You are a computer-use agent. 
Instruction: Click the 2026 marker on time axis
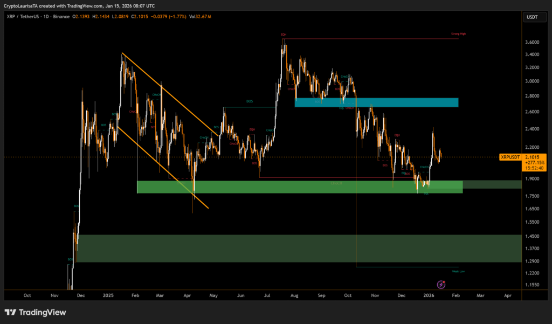tap(429, 296)
